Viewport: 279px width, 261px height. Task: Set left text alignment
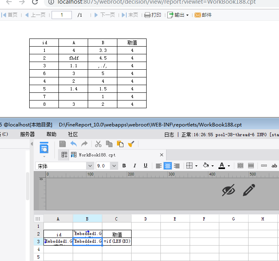(158, 166)
